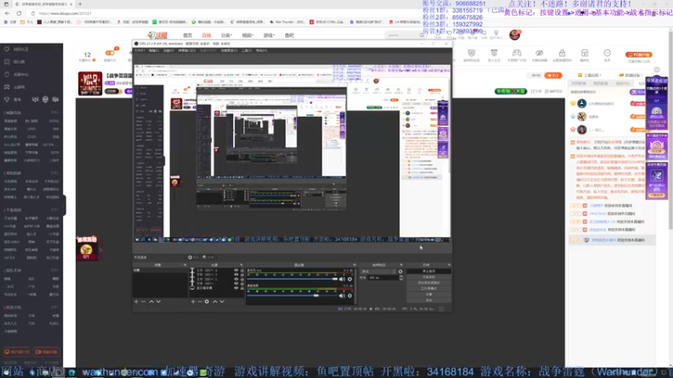Undock the Sources panel with its pop-out icon
The image size is (673, 378).
coord(241,265)
